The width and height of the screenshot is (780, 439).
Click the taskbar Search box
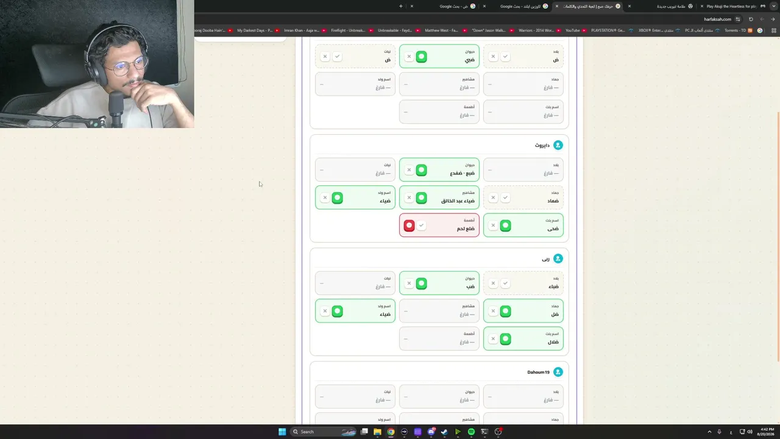coord(324,432)
